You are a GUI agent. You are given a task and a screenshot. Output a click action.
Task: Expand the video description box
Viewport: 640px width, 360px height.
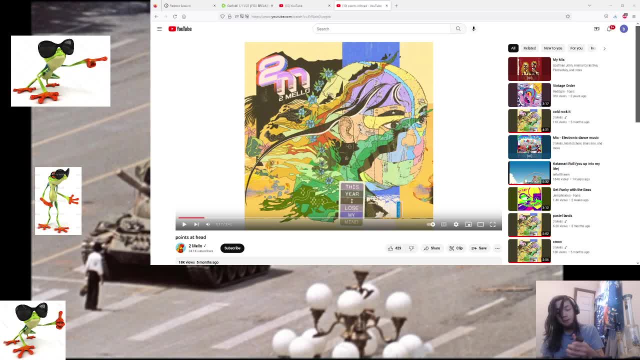click(338, 262)
